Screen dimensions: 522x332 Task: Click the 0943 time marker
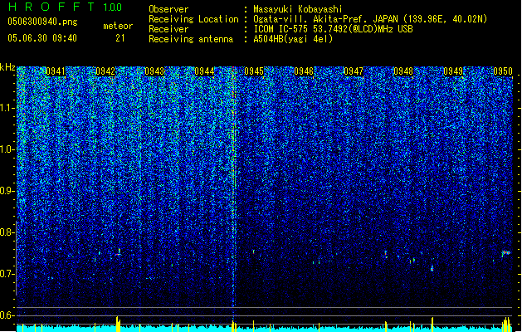[x=155, y=71]
